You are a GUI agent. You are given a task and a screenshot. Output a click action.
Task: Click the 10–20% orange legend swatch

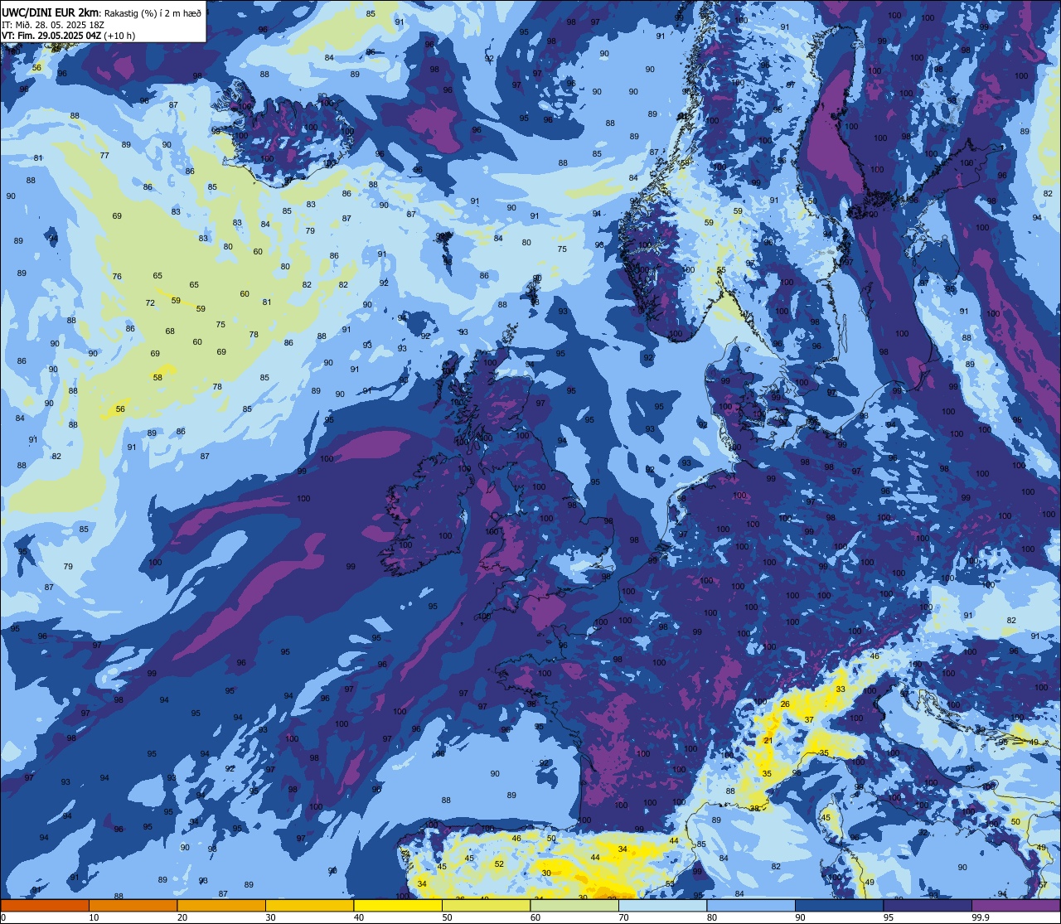(x=133, y=905)
